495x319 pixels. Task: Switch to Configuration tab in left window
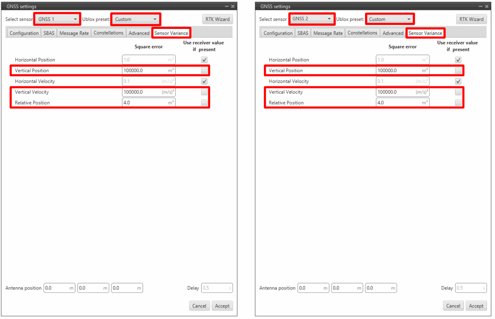point(24,33)
